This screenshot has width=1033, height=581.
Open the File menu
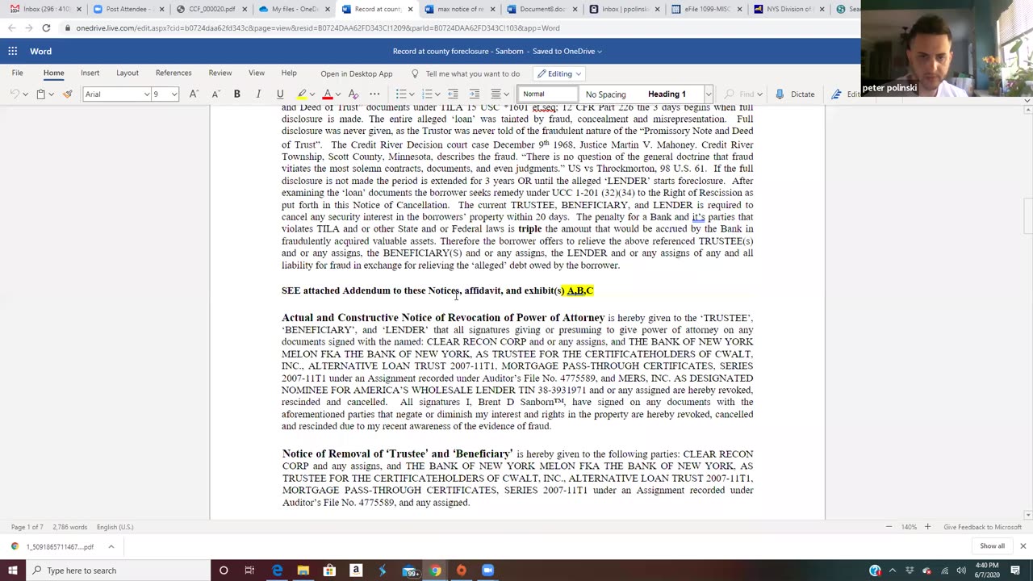(17, 73)
